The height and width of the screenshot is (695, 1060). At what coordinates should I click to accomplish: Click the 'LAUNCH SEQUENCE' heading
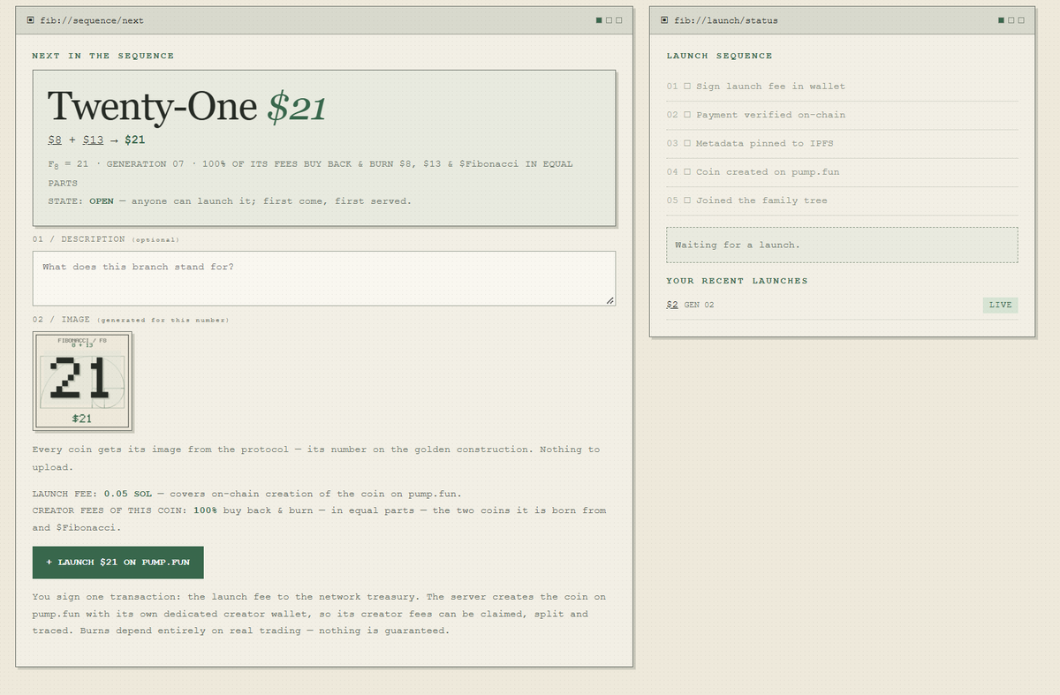tap(719, 56)
